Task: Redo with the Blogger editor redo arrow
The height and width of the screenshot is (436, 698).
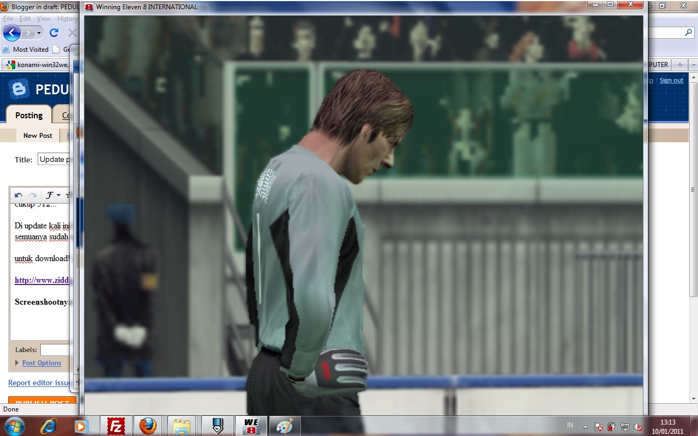Action: click(x=33, y=195)
